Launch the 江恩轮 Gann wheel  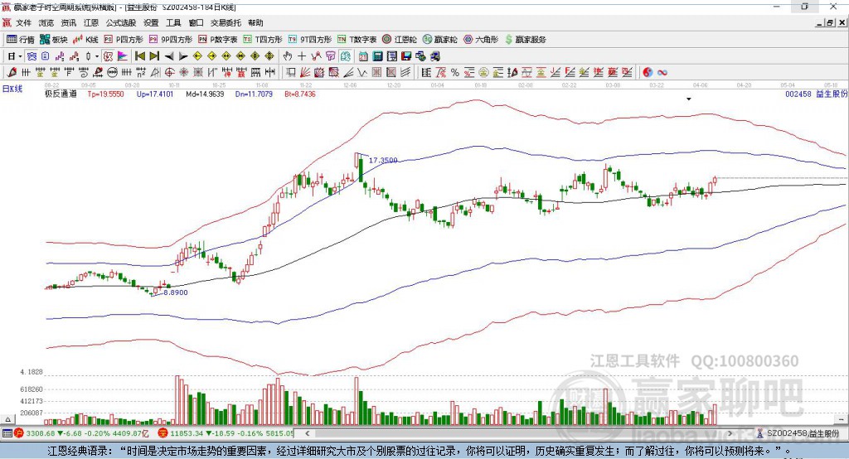(400, 40)
